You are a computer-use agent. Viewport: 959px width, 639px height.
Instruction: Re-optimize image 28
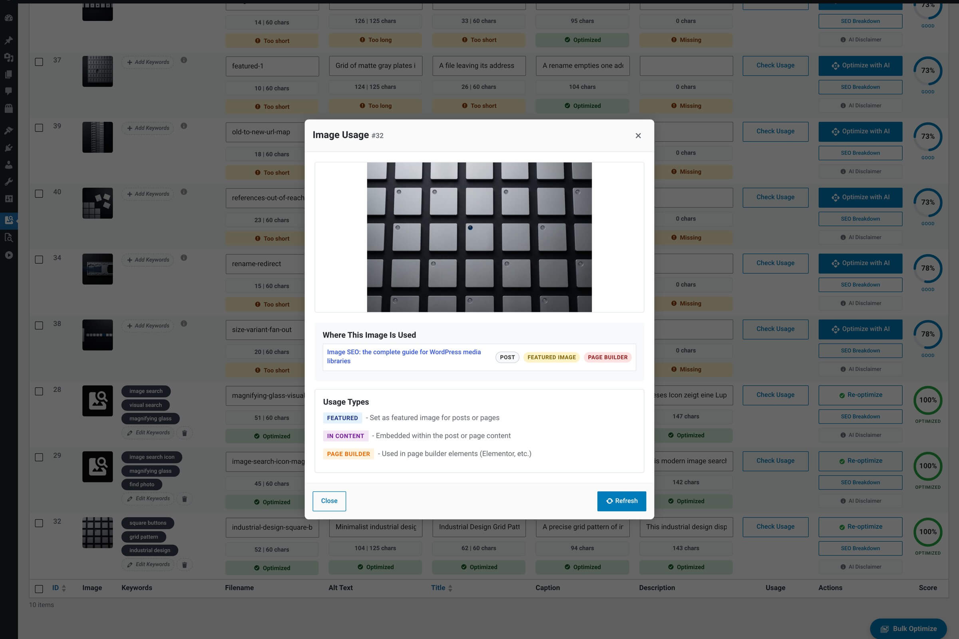coord(860,395)
